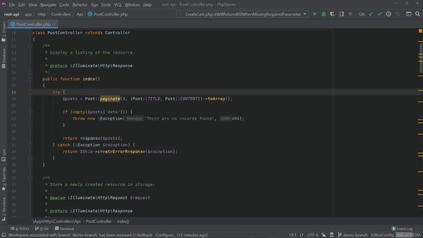Click the grayed-out stop process button

[350, 14]
